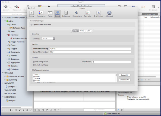Collapse the SCHEMAS tree section
Image resolution: width=161 pixels, height=116 pixels.
pyautogui.click(x=3, y=18)
